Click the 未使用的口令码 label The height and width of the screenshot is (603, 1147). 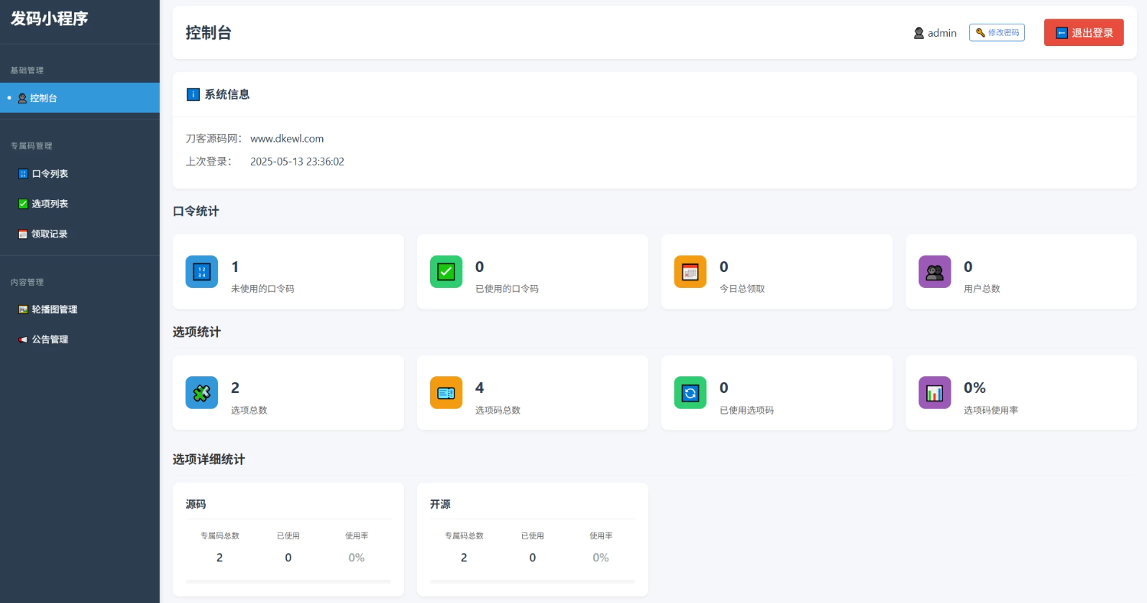point(262,289)
